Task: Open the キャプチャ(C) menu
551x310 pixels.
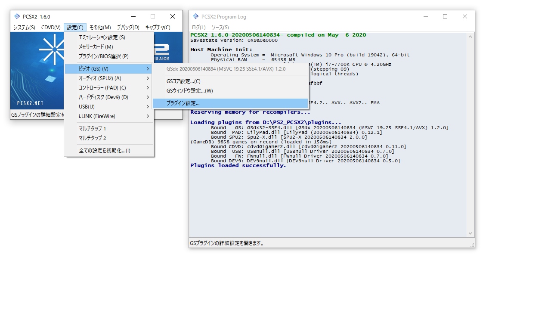Action: 158,28
